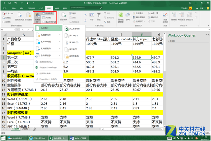The image size is (211, 141).
Task: Select 从 Azure(A) menu item
Action: 48,42
